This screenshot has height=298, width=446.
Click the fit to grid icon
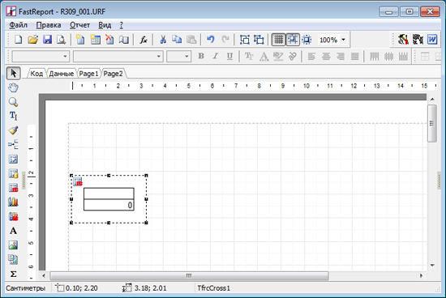[x=307, y=40]
